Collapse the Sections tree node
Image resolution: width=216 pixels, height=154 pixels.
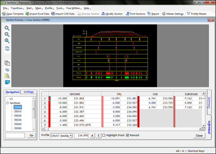7,103
